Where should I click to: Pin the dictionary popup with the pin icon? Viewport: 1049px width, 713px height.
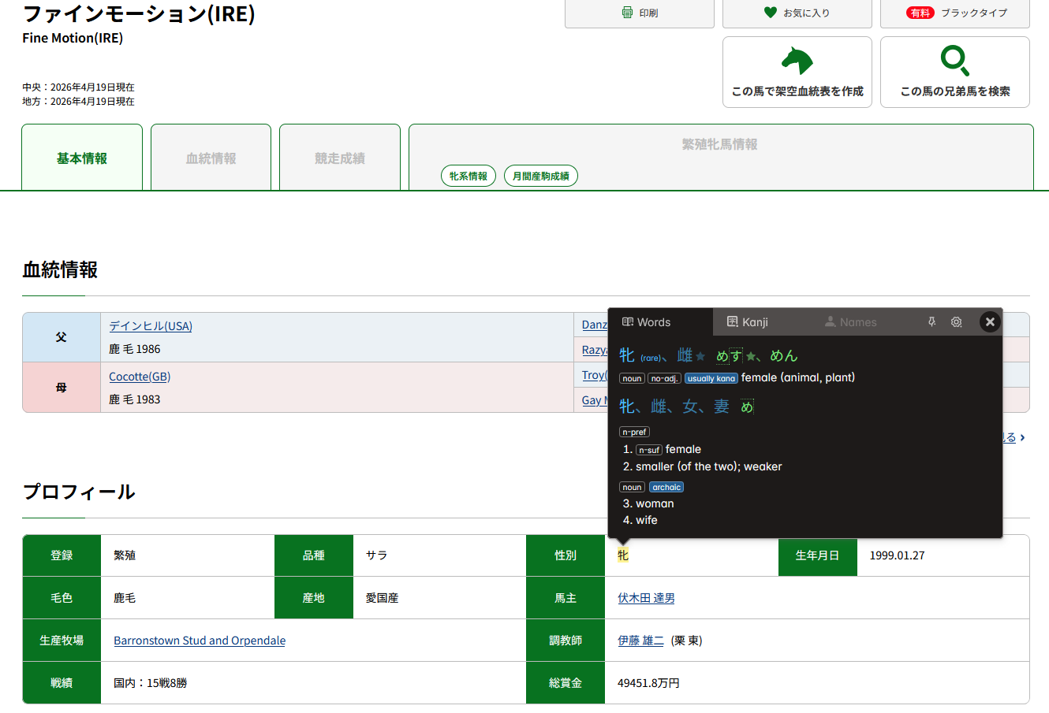[x=931, y=321]
